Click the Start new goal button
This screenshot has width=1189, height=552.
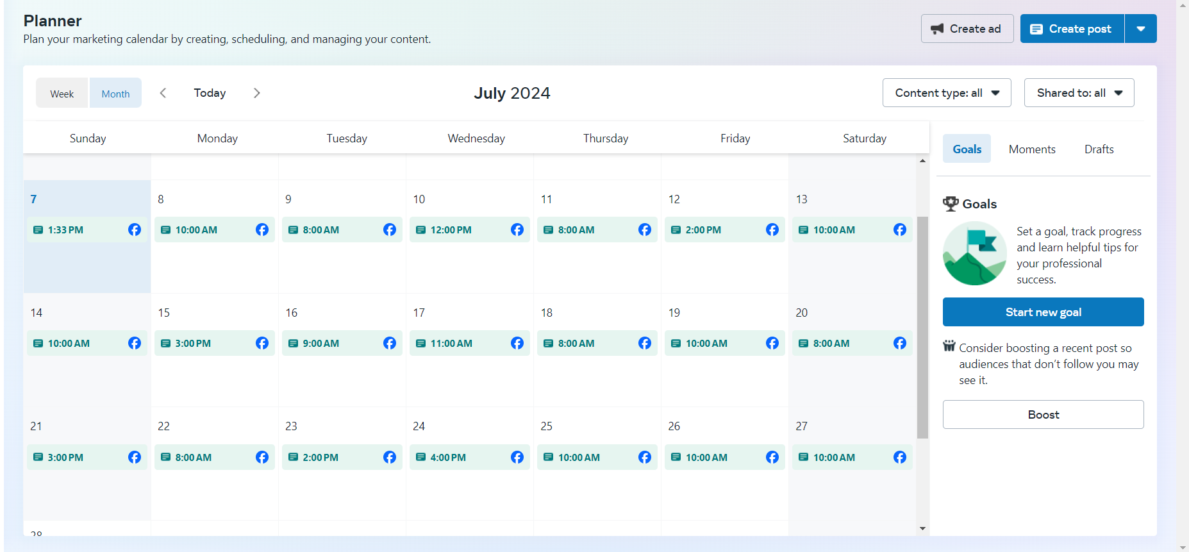click(x=1043, y=312)
